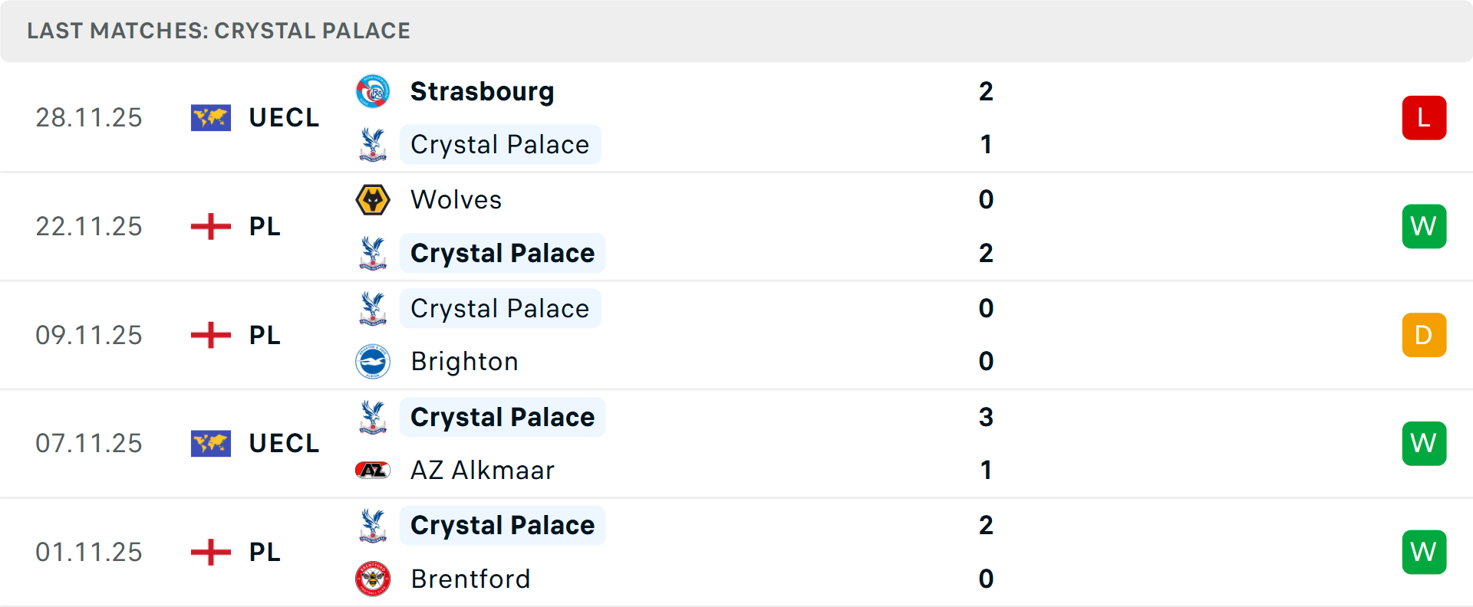Click the Crystal Palace crest in the Brighton match
Screen dimensions: 1473x607
coord(373,308)
